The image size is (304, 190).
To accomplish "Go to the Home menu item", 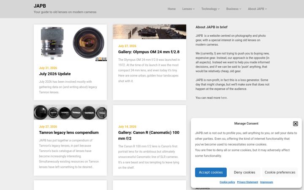I will [171, 9].
